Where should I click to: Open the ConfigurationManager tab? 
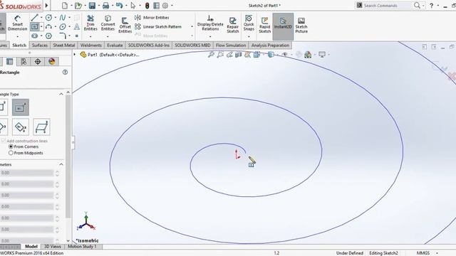pyautogui.click(x=24, y=62)
